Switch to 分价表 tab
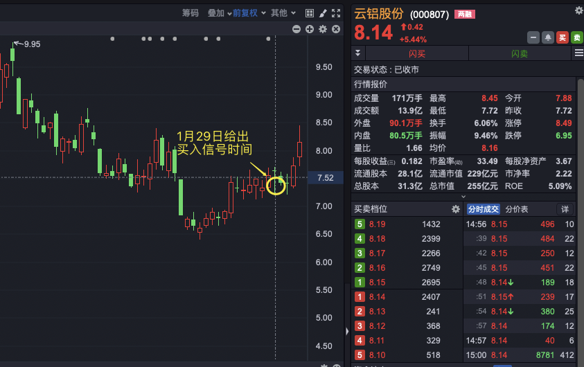This screenshot has width=584, height=367. 517,209
